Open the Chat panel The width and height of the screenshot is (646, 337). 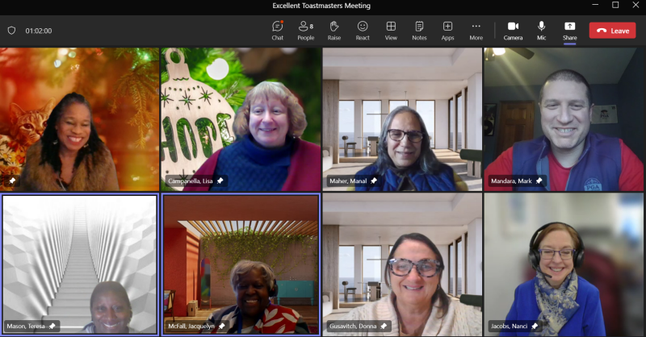coord(277,31)
